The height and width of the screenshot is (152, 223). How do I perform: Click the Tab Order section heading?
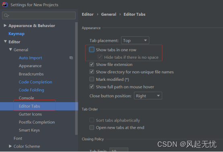click(90, 109)
